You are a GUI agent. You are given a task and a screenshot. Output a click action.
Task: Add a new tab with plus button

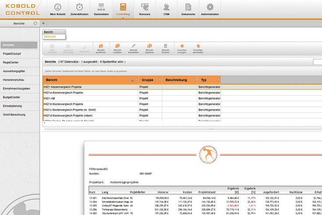pos(43,23)
